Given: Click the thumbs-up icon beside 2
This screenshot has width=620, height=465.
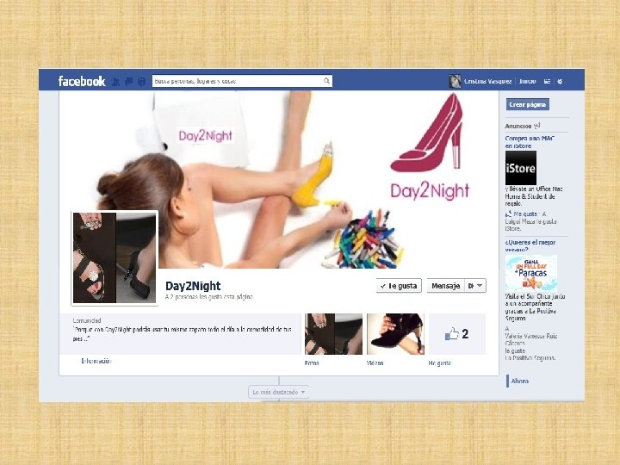Looking at the screenshot, I should pyautogui.click(x=452, y=334).
